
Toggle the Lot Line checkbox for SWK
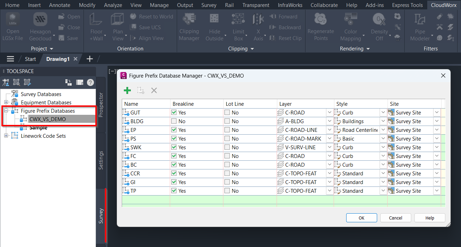(x=227, y=148)
